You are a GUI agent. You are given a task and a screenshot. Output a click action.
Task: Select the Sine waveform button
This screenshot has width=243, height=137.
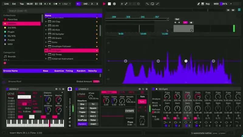tap(82, 104)
